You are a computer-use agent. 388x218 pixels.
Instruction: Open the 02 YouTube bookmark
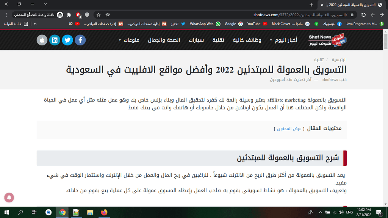click(74, 24)
